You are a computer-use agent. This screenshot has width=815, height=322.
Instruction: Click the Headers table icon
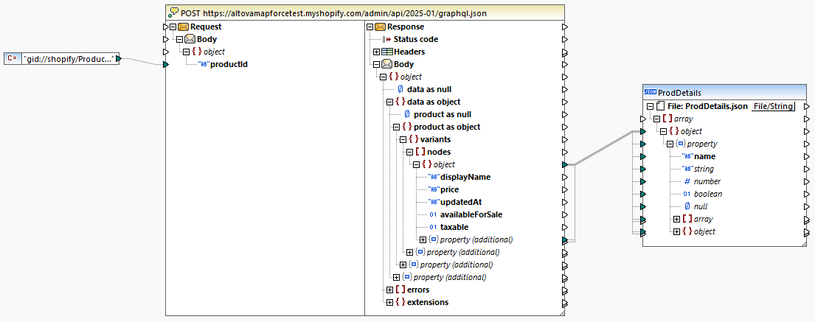tap(386, 52)
